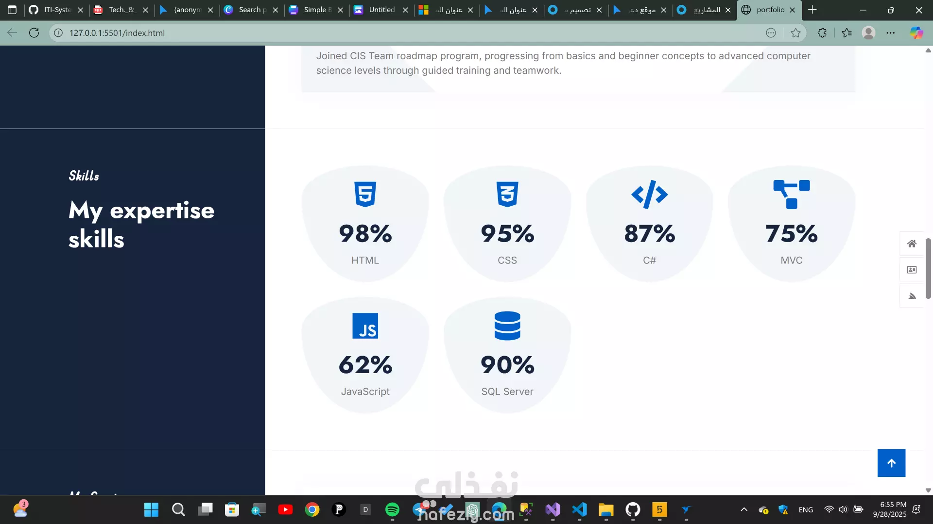Switch to the Search p tab

point(251,10)
